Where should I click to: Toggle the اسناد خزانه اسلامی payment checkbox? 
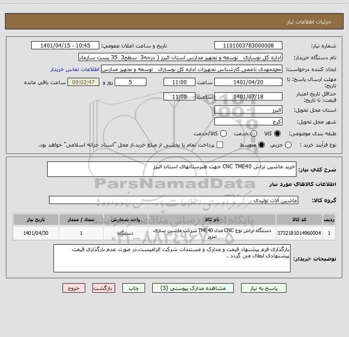(220, 145)
